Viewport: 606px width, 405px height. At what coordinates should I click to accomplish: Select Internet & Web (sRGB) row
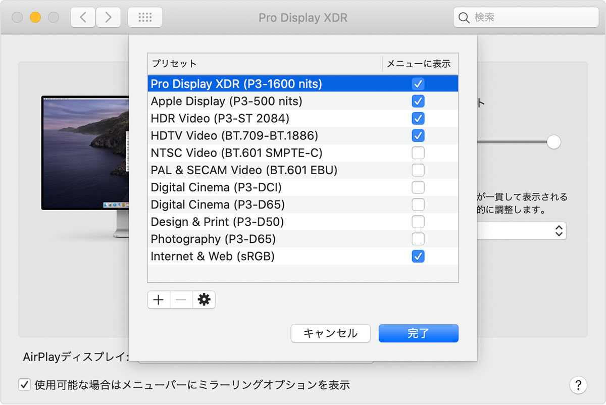(x=303, y=256)
